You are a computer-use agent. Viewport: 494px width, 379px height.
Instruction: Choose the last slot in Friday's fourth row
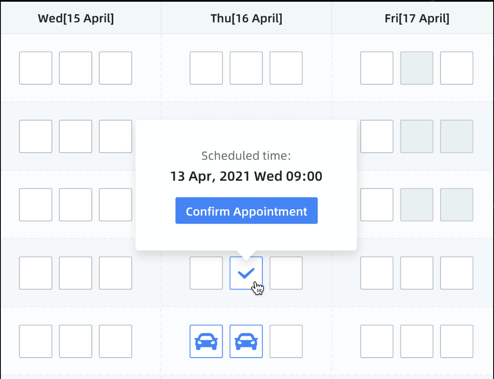click(x=457, y=273)
